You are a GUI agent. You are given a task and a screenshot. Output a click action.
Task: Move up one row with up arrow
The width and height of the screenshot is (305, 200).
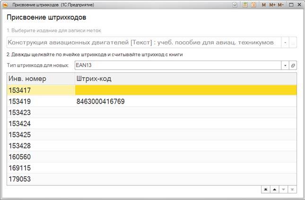click(274, 189)
